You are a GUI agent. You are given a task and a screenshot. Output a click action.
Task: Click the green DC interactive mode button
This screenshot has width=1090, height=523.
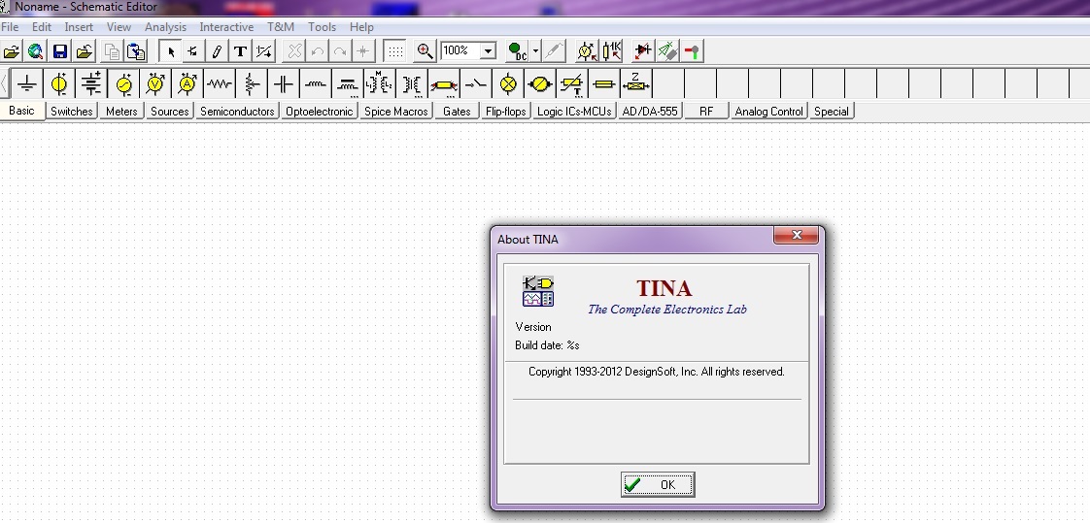[517, 50]
